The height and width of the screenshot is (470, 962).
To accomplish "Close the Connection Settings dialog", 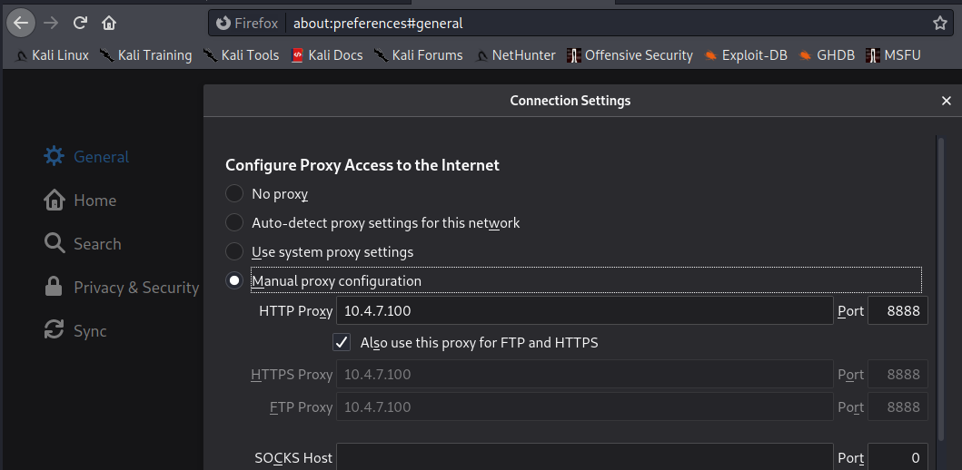I will click(x=947, y=101).
